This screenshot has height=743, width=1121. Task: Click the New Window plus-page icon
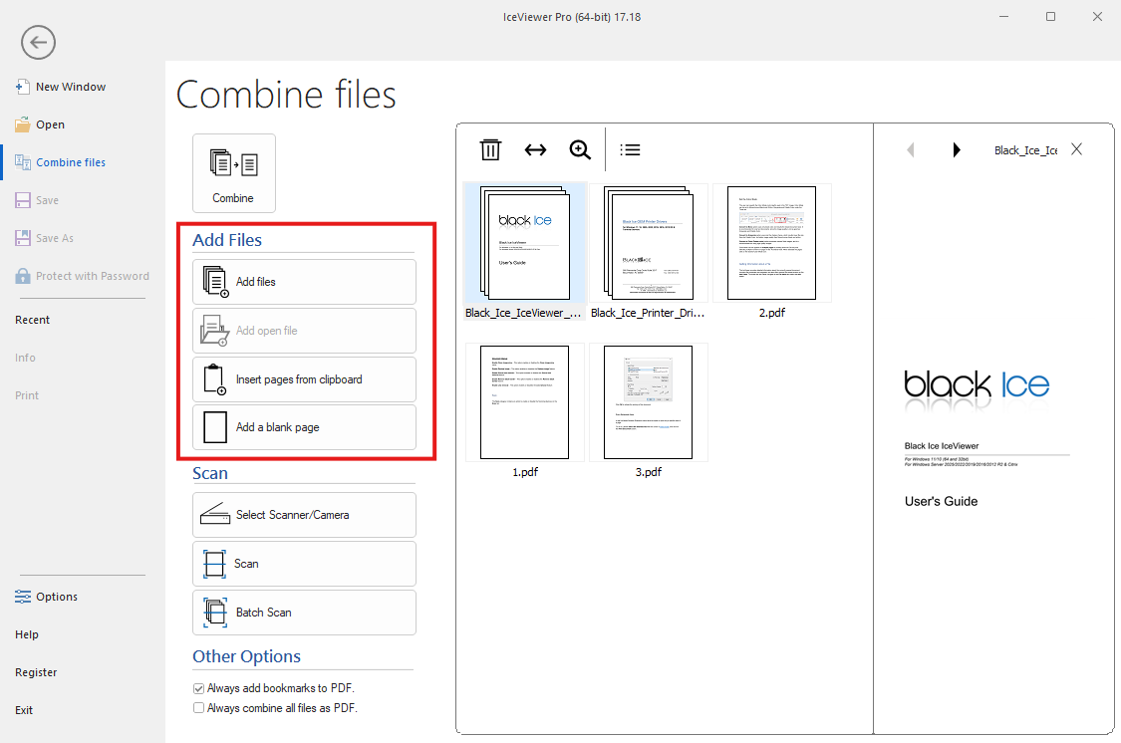coord(22,87)
